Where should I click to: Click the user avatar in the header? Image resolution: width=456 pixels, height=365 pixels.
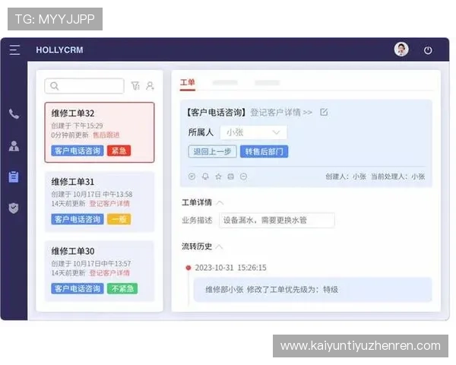pyautogui.click(x=401, y=49)
